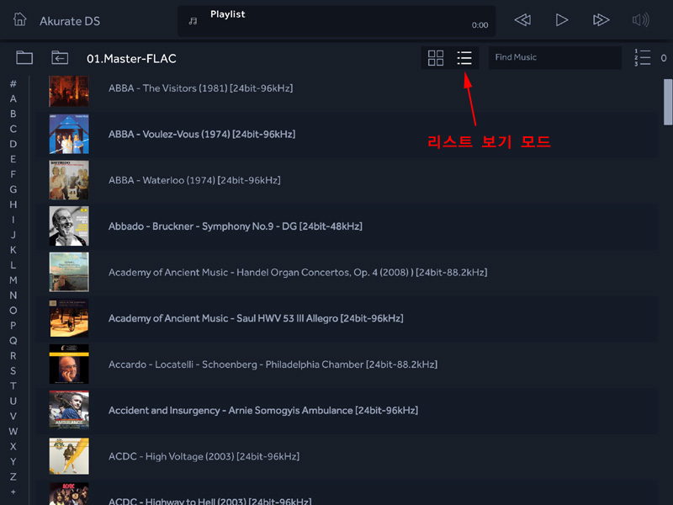Open Saul HWV 53 album cover
Viewport: 673px width, 505px height.
coord(69,318)
